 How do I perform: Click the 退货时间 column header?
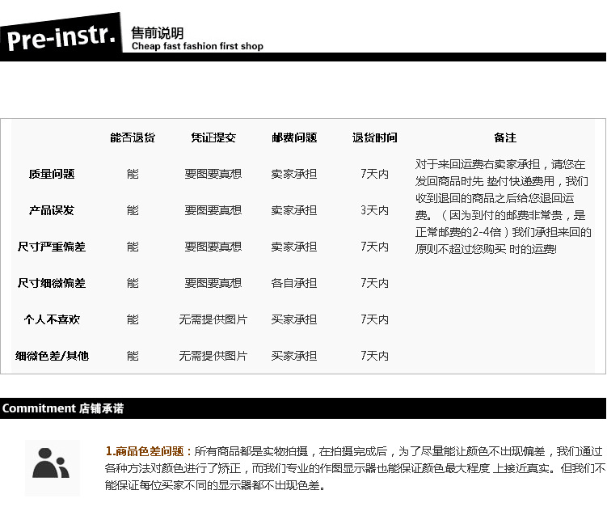[375, 137]
